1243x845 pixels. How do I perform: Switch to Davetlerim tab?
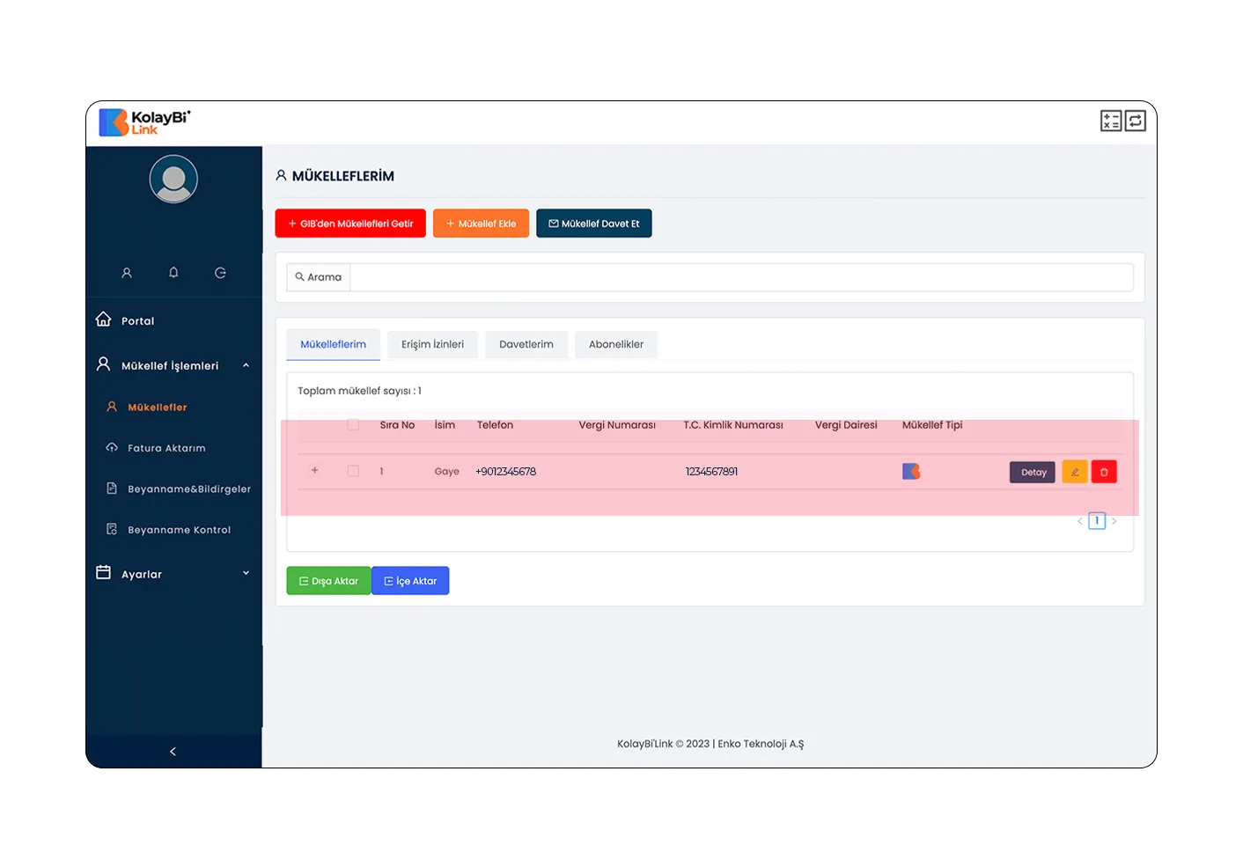pos(526,344)
